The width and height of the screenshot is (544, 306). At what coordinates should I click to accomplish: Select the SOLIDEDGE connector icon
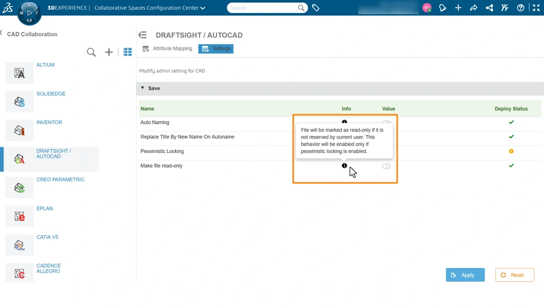click(x=19, y=101)
